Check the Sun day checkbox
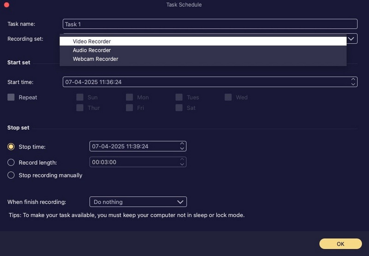Viewport: 369px width, 256px height. coord(80,97)
